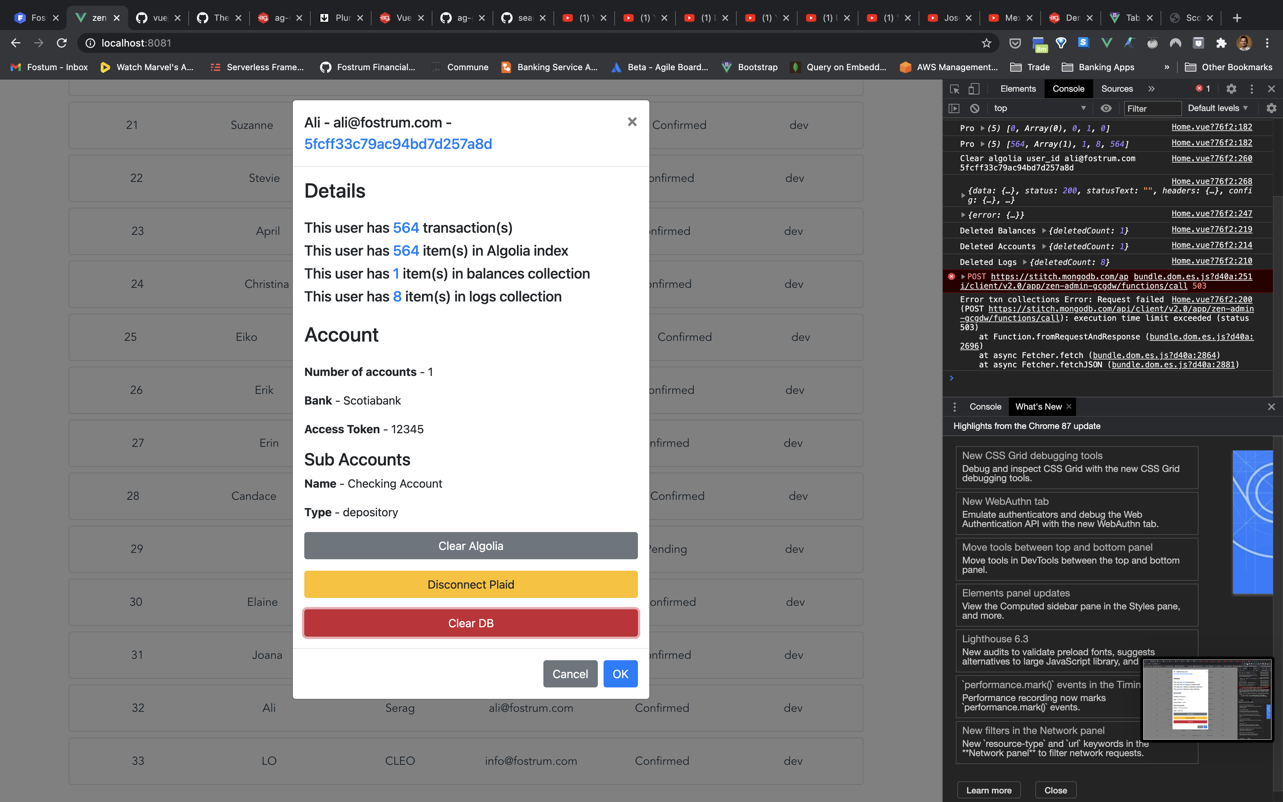
Task: Click the browser reload icon
Action: click(x=62, y=43)
